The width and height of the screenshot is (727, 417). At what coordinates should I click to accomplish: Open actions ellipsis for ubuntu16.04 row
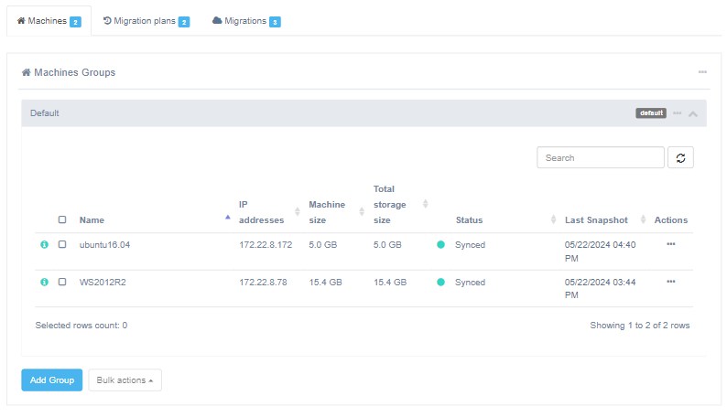point(670,244)
